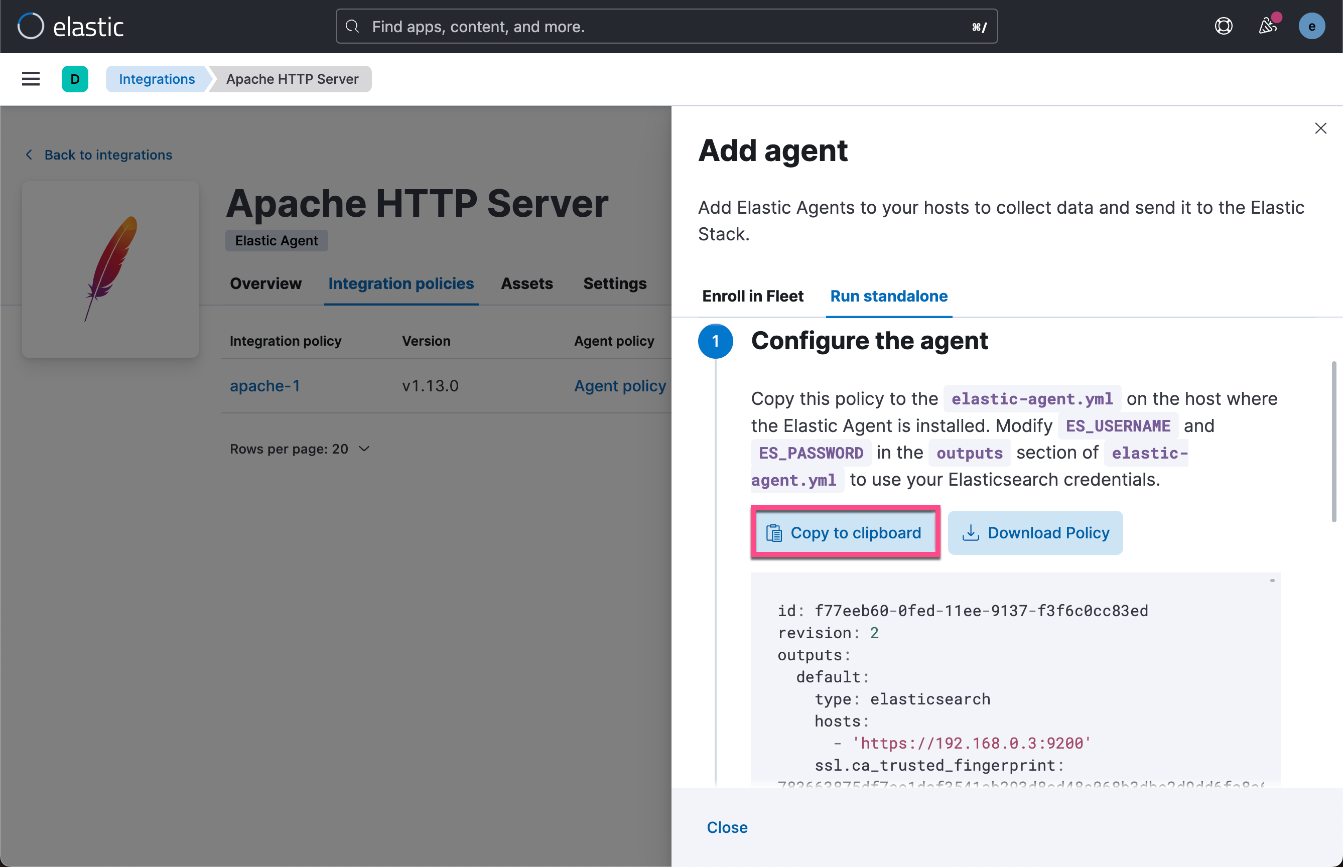Open the apache-1 integration policy link
Image resolution: width=1343 pixels, height=867 pixels.
pos(264,386)
